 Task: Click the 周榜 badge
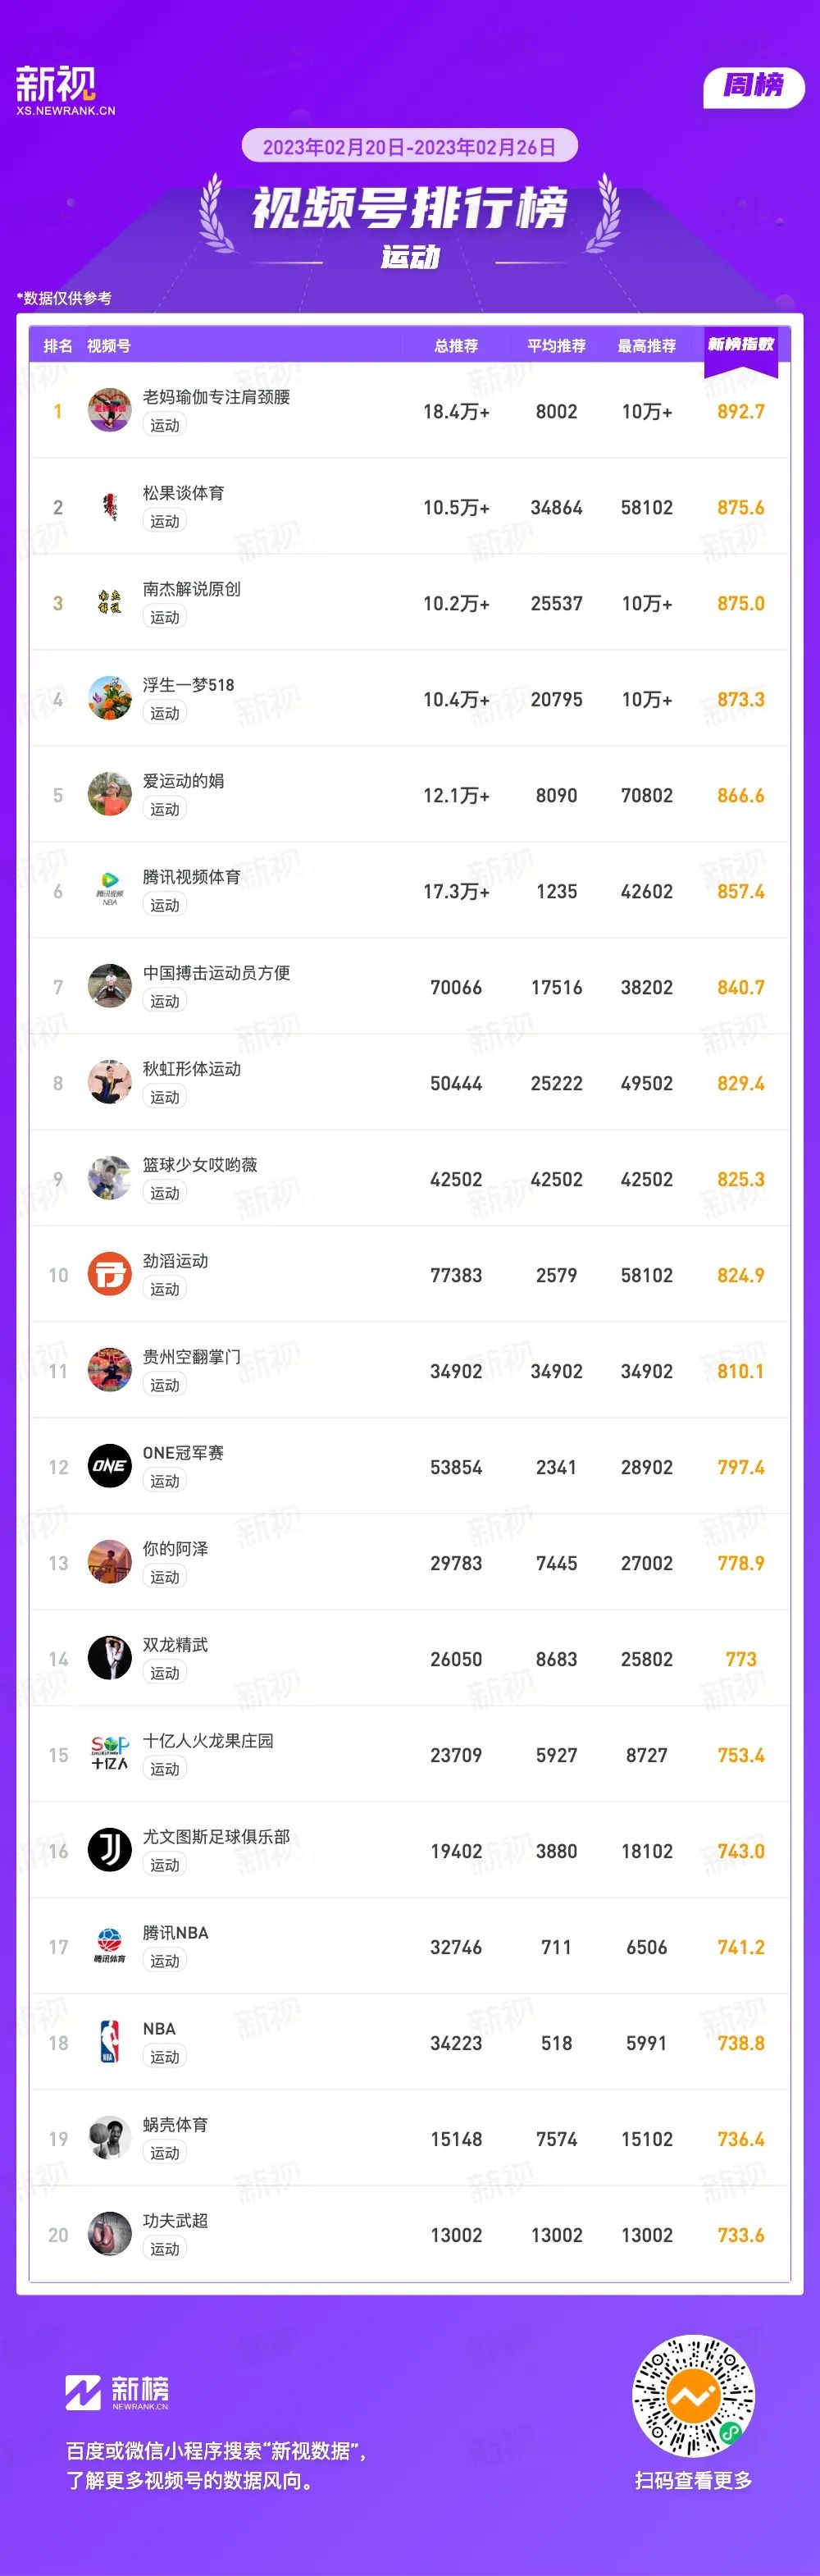[x=754, y=86]
